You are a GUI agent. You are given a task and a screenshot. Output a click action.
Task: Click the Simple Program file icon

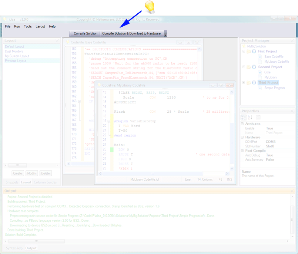260,88
